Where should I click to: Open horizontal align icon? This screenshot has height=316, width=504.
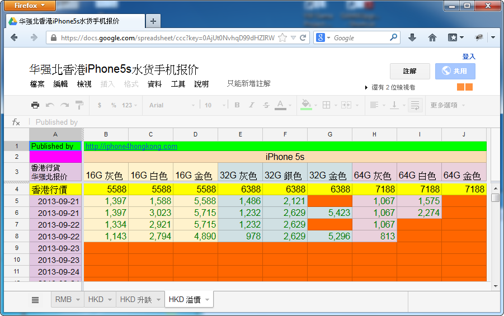point(374,105)
